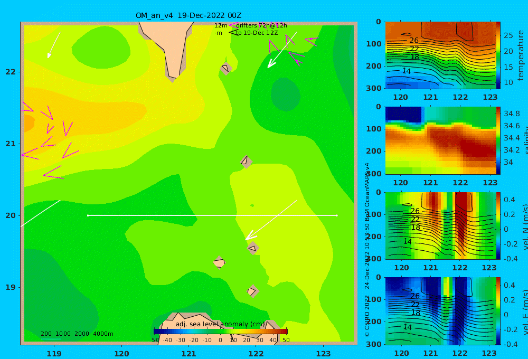
Task: Click the salinity colorbar scale
Action: coord(498,140)
